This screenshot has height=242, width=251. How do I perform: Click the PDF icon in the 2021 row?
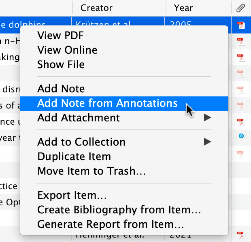(240, 234)
